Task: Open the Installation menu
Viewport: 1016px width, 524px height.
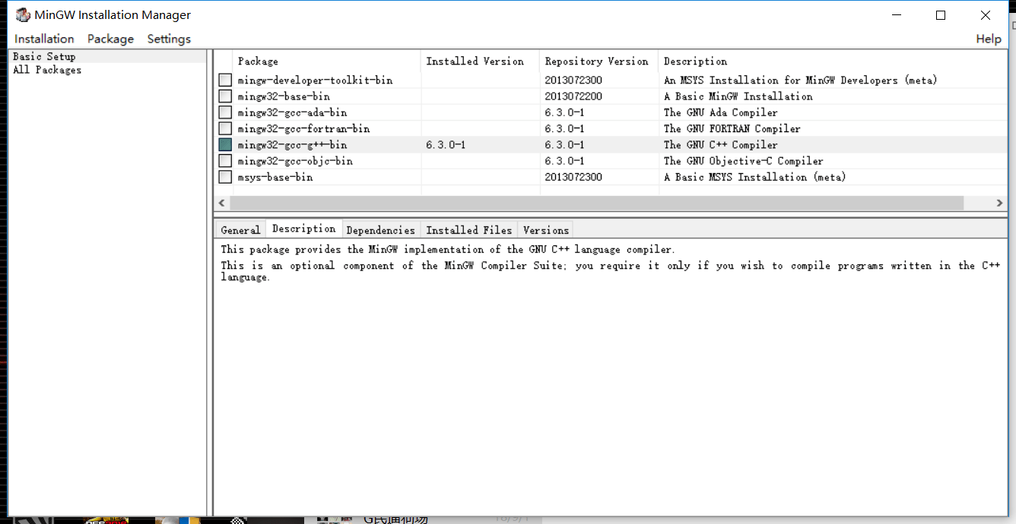Action: (44, 39)
